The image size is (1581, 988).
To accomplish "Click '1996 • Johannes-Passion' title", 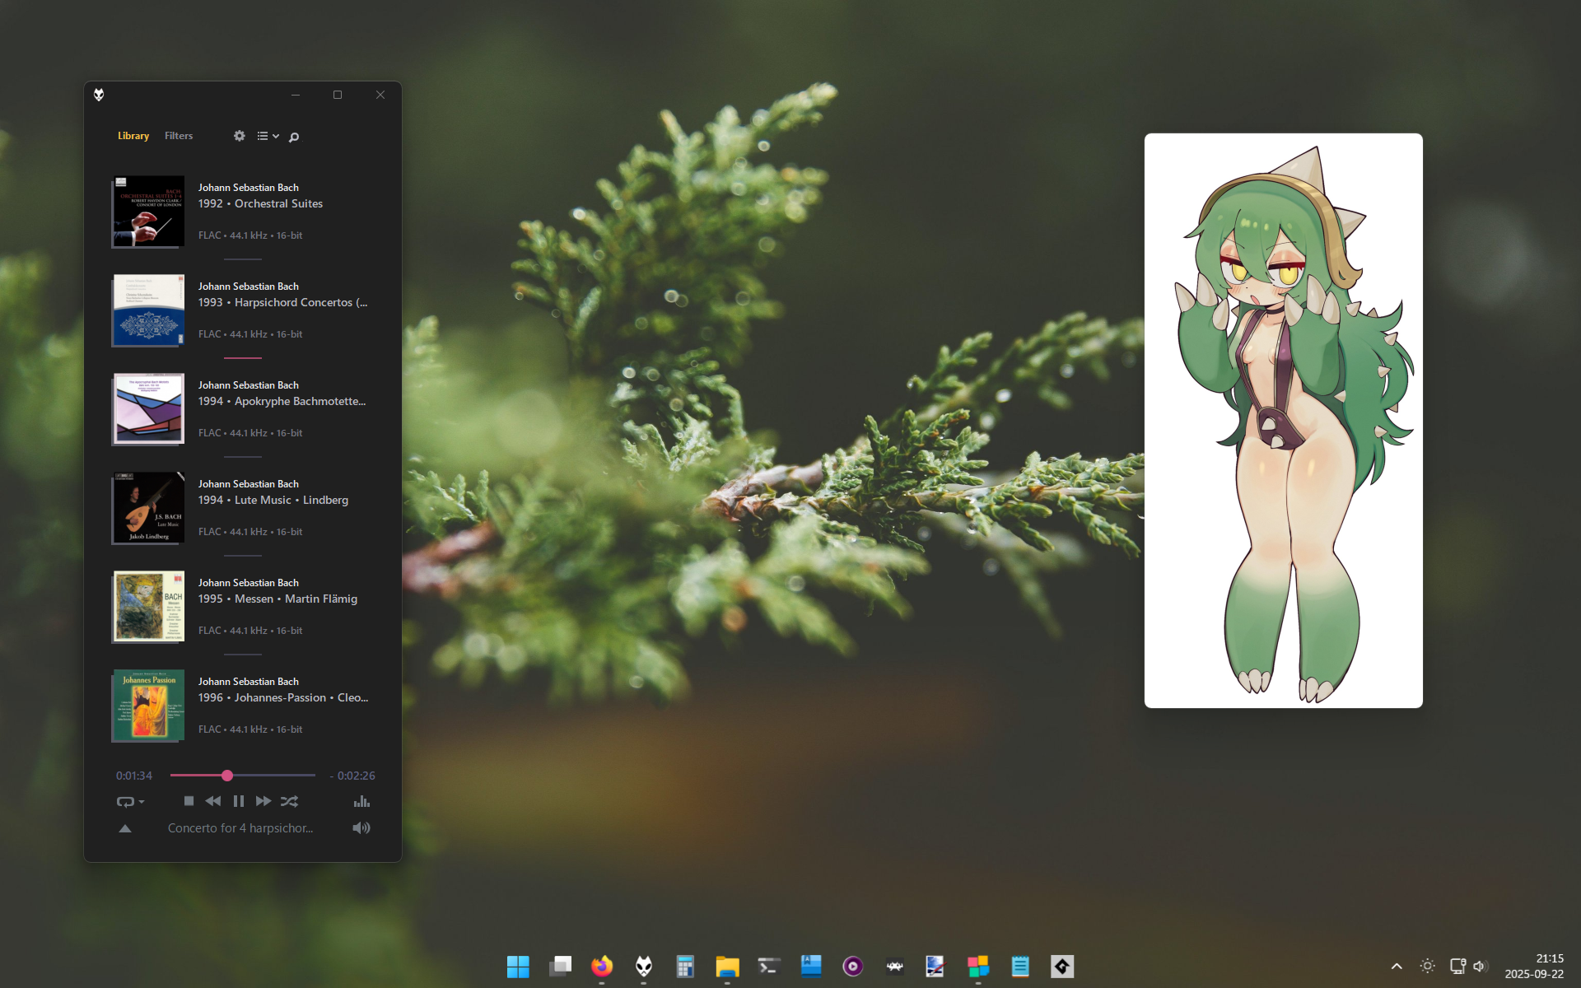I will pos(282,697).
